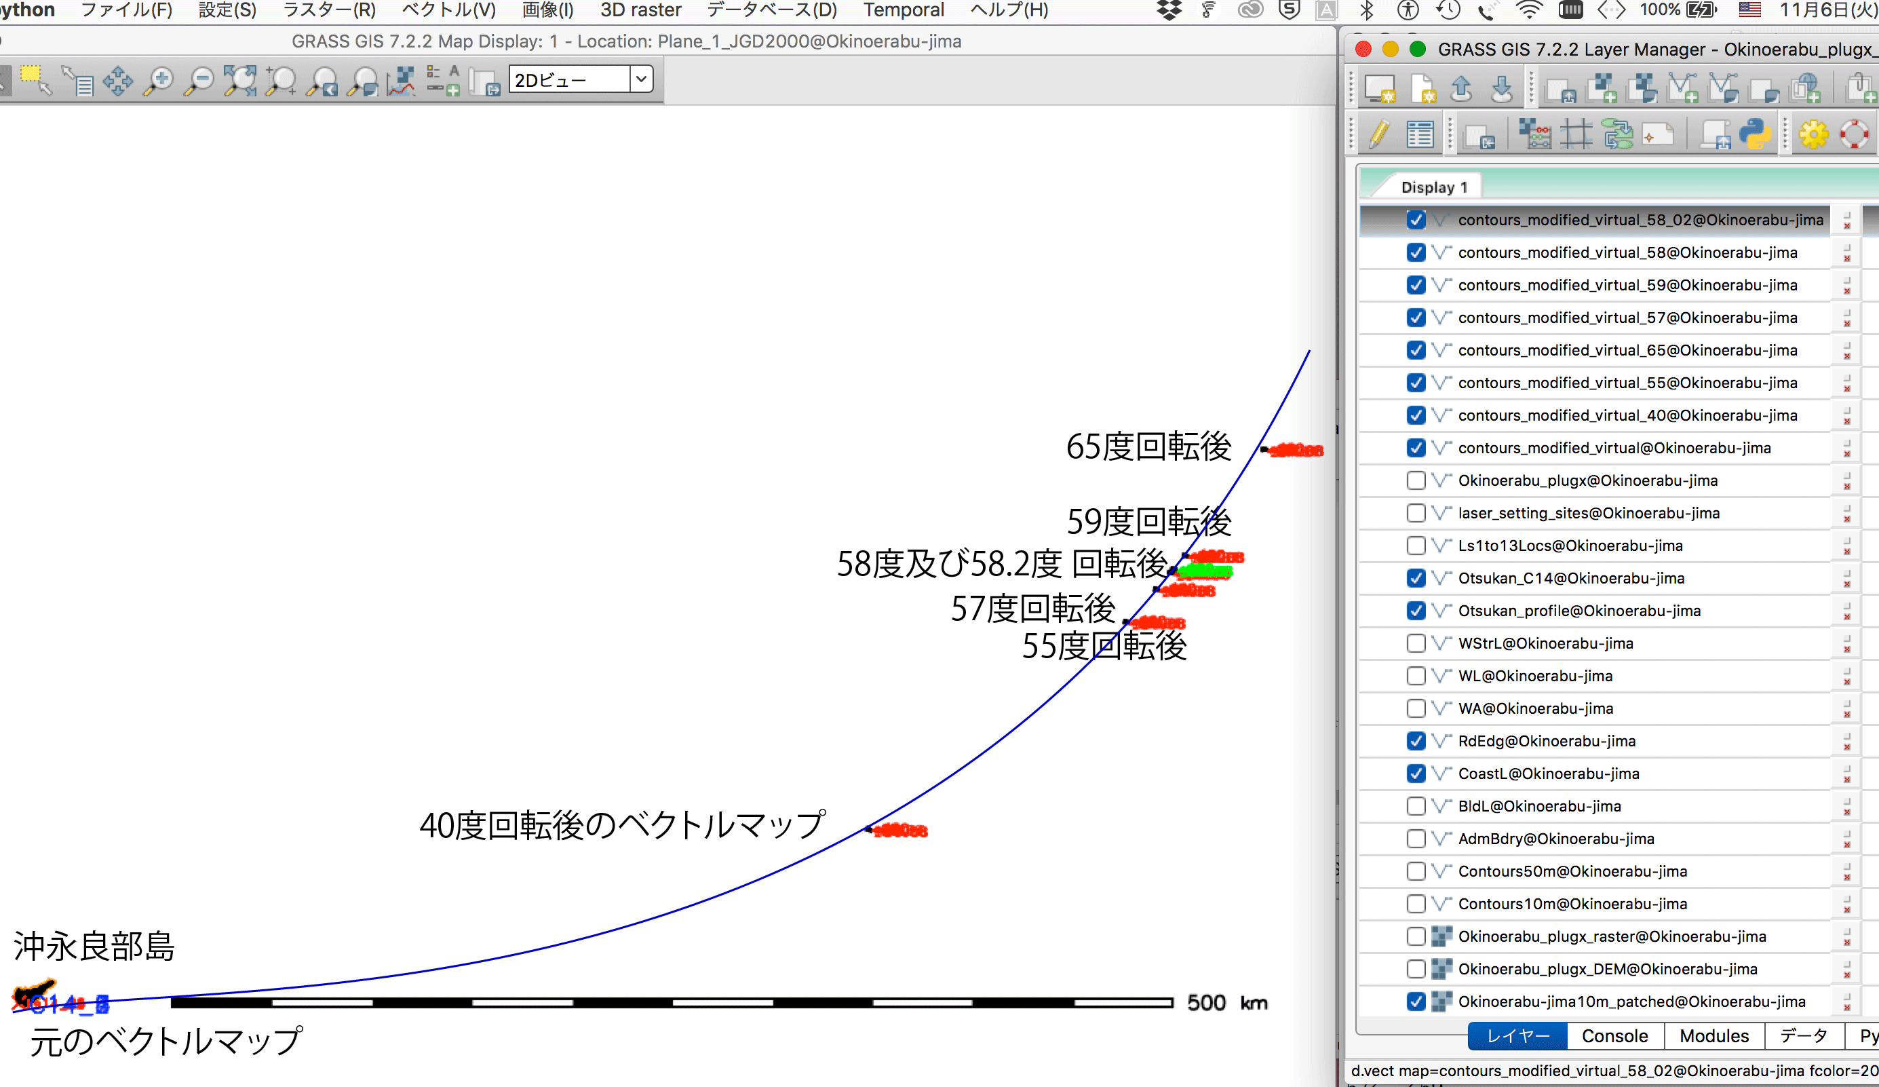Click the query raster/vector map tool
This screenshot has height=1087, width=1879.
tap(77, 81)
